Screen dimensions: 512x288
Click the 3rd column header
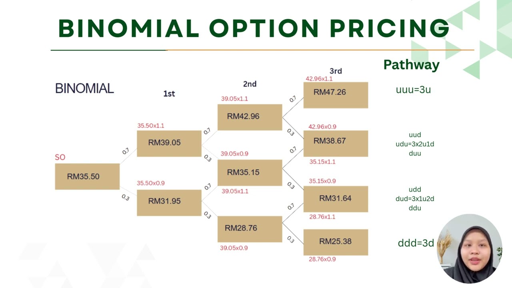click(x=336, y=71)
